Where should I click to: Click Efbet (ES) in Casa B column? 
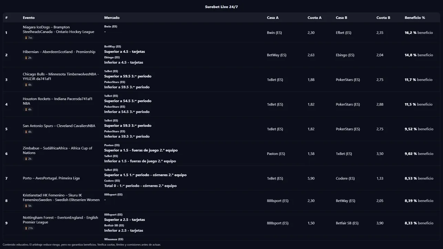click(x=343, y=33)
